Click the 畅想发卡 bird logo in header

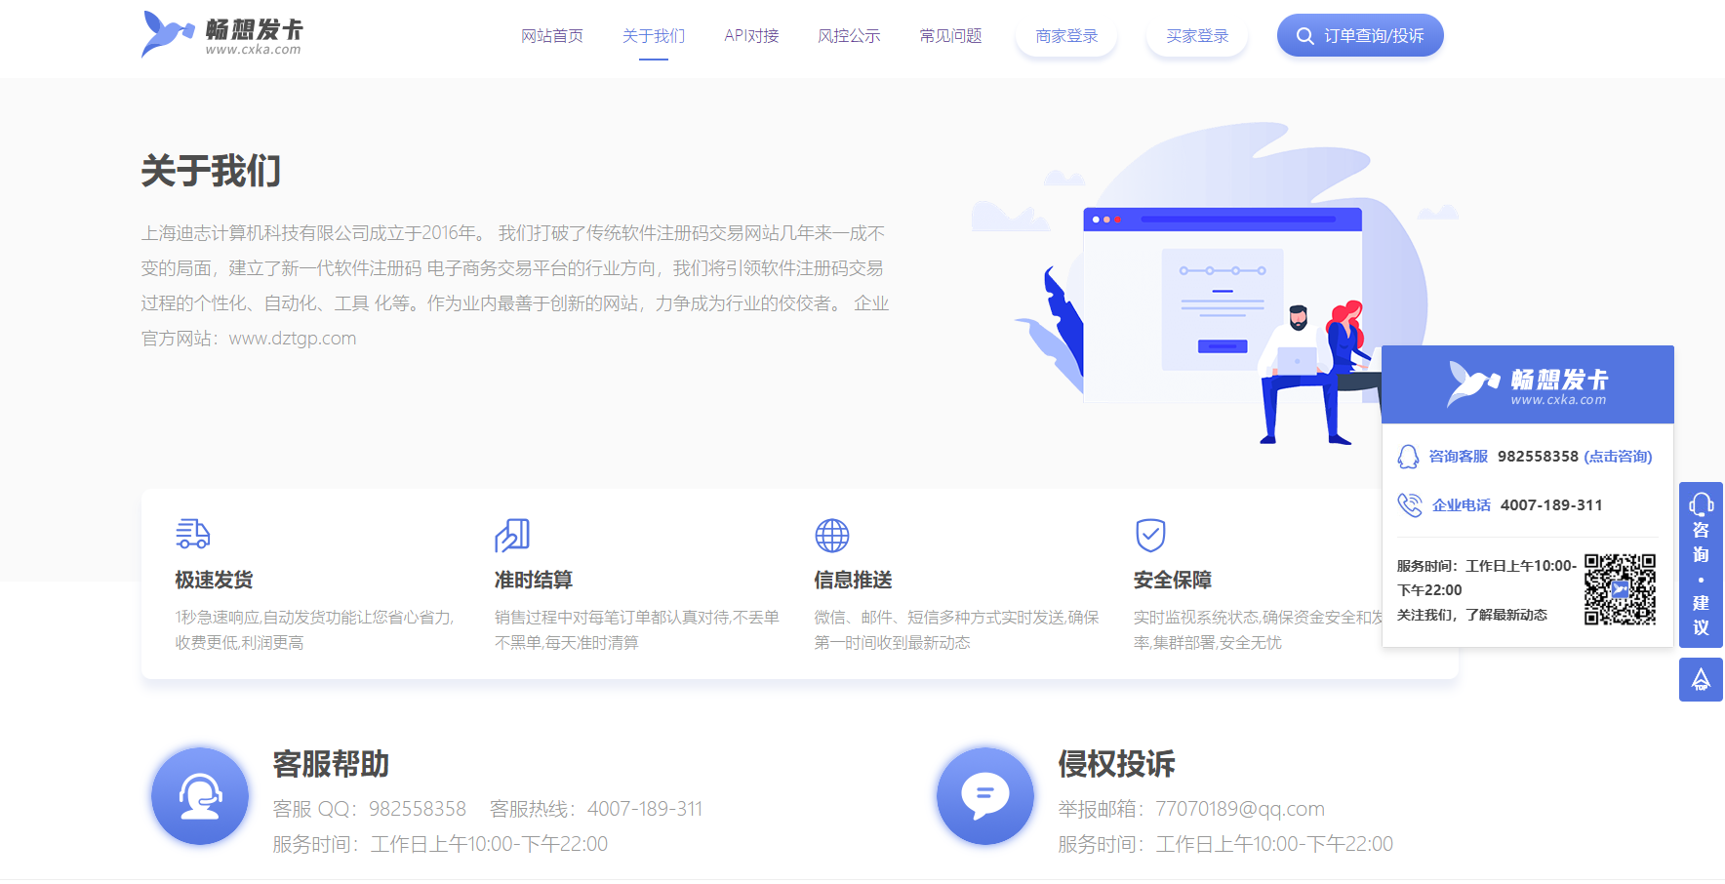point(221,35)
